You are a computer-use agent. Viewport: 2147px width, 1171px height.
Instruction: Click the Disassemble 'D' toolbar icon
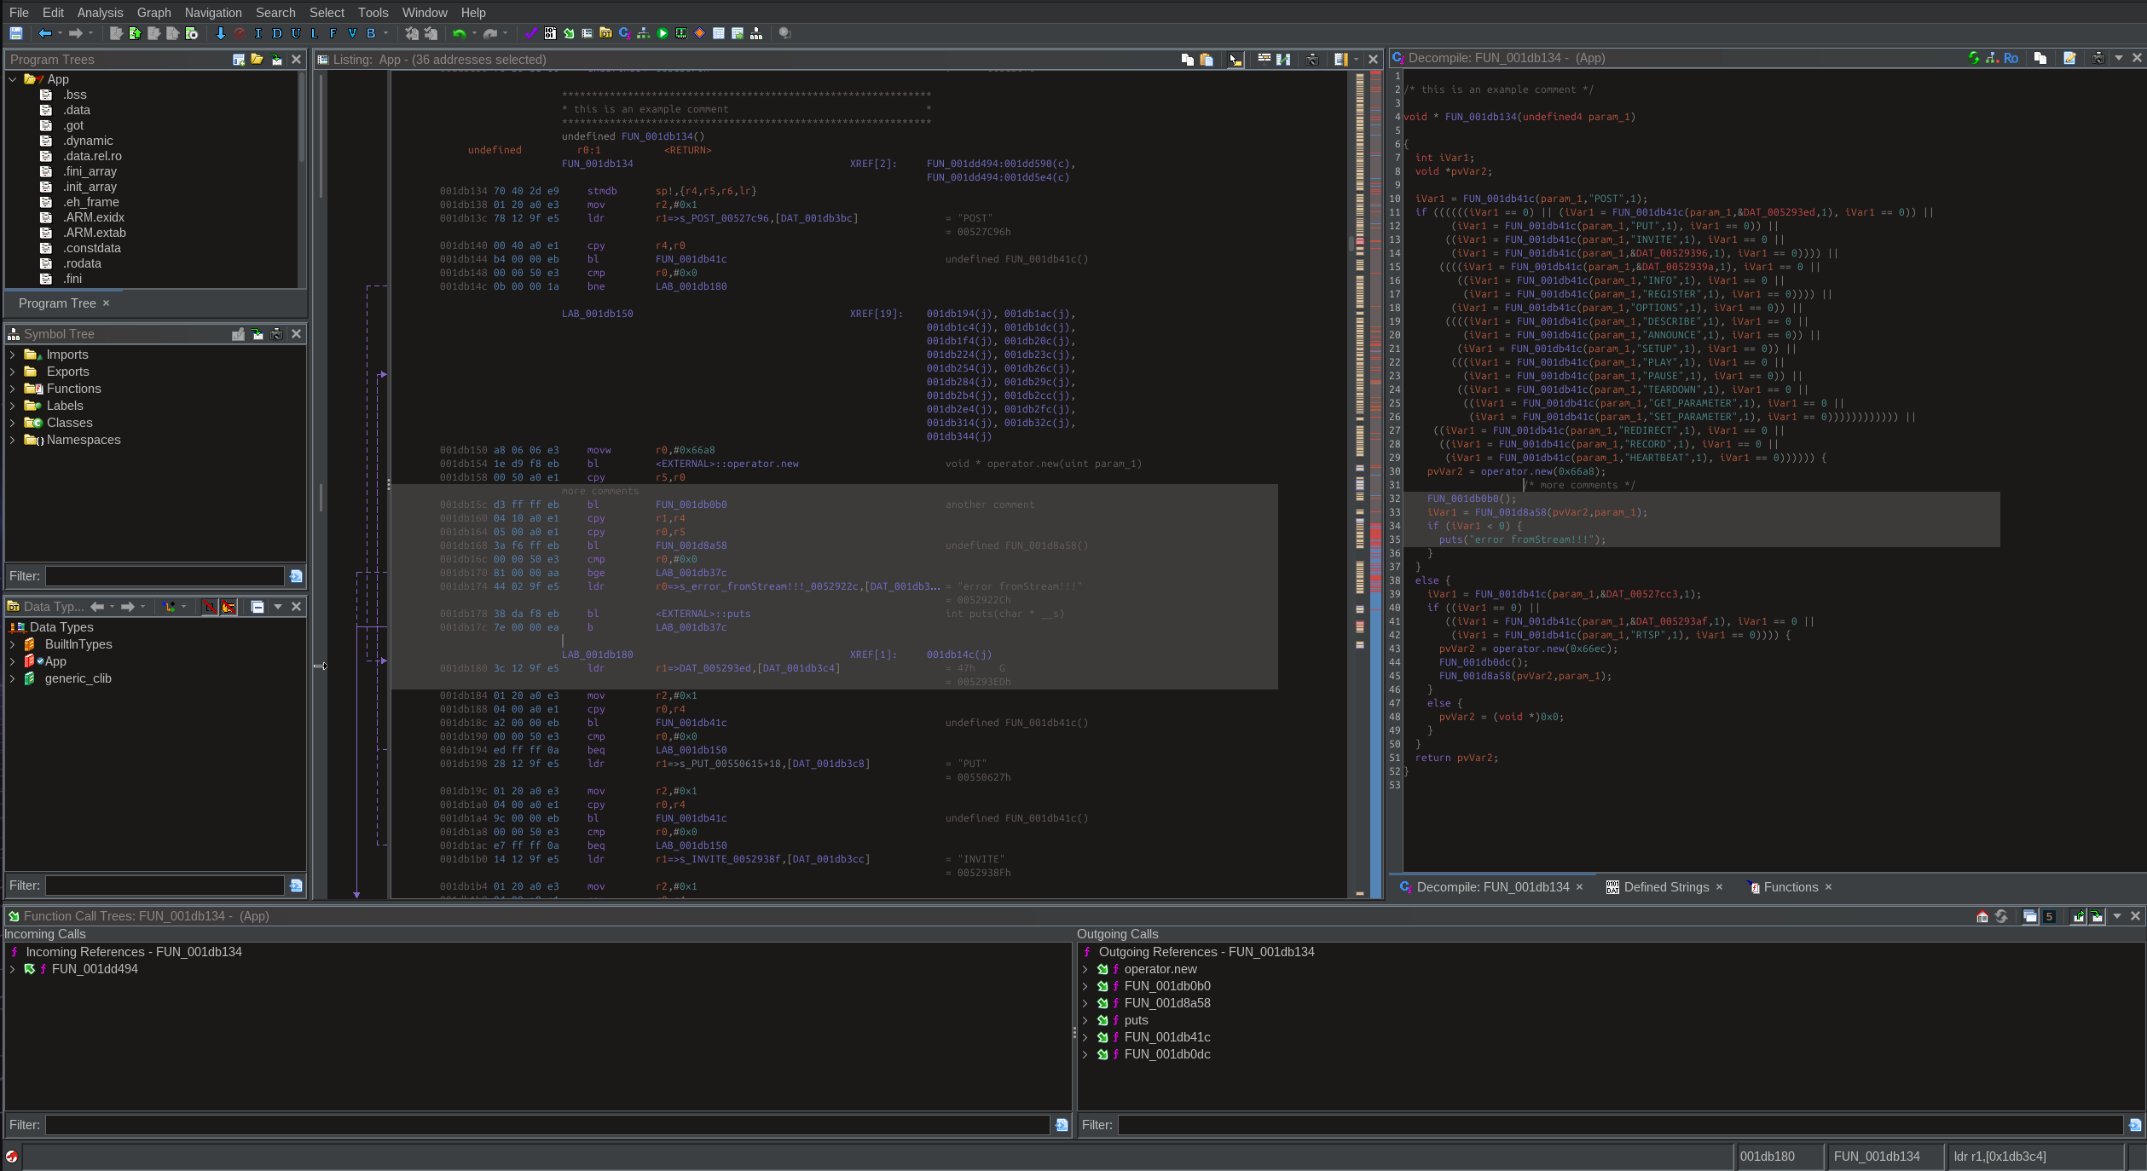277,33
